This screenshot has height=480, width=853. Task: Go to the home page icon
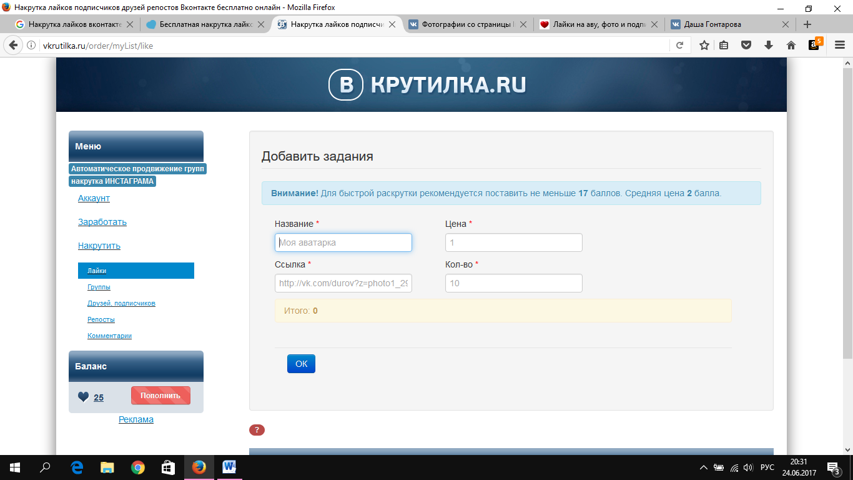coord(791,45)
